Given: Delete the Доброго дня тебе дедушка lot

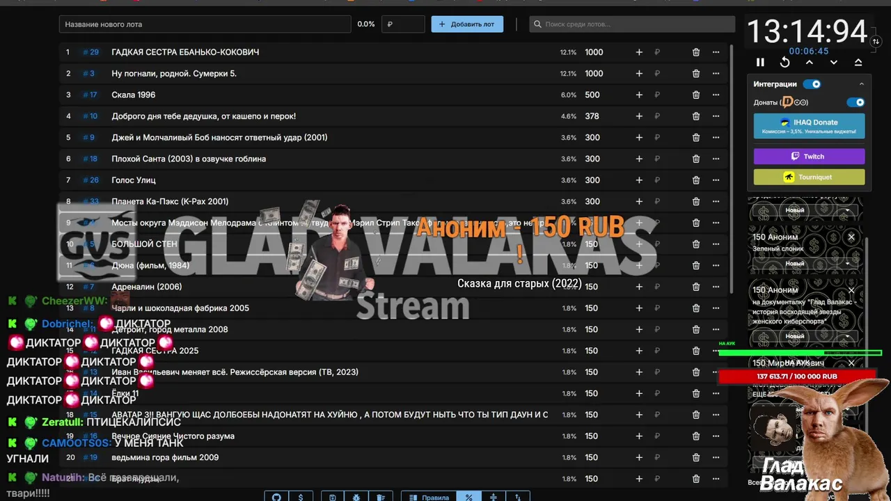Looking at the screenshot, I should (x=696, y=116).
